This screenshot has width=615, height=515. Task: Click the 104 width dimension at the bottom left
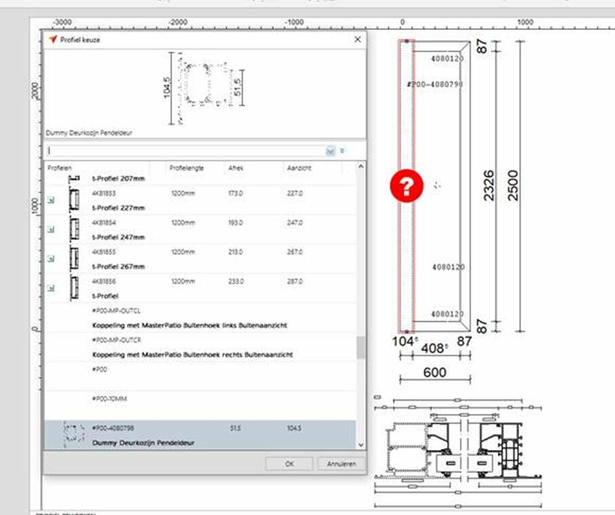[x=405, y=341]
